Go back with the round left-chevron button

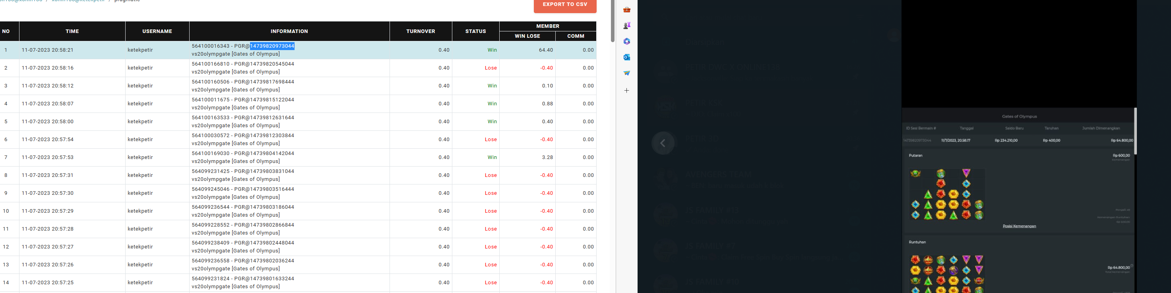coord(663,143)
